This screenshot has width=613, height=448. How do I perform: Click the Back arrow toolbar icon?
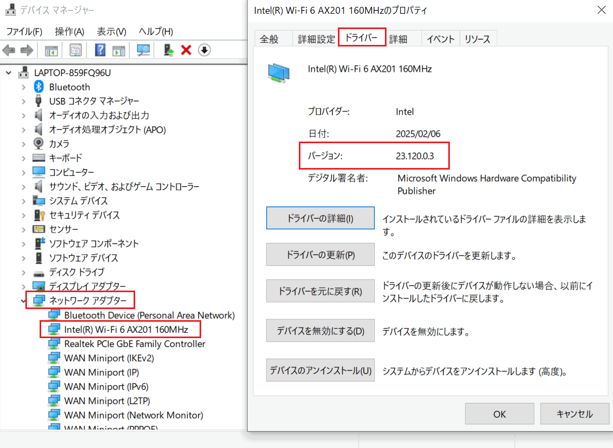[8, 50]
